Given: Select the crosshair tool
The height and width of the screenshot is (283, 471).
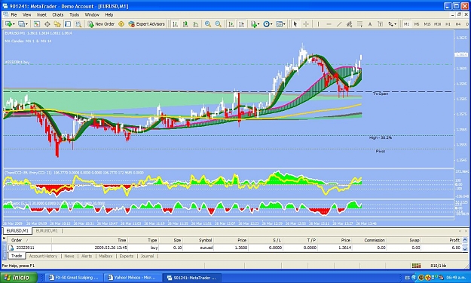Looking at the screenshot, I should click(306, 24).
